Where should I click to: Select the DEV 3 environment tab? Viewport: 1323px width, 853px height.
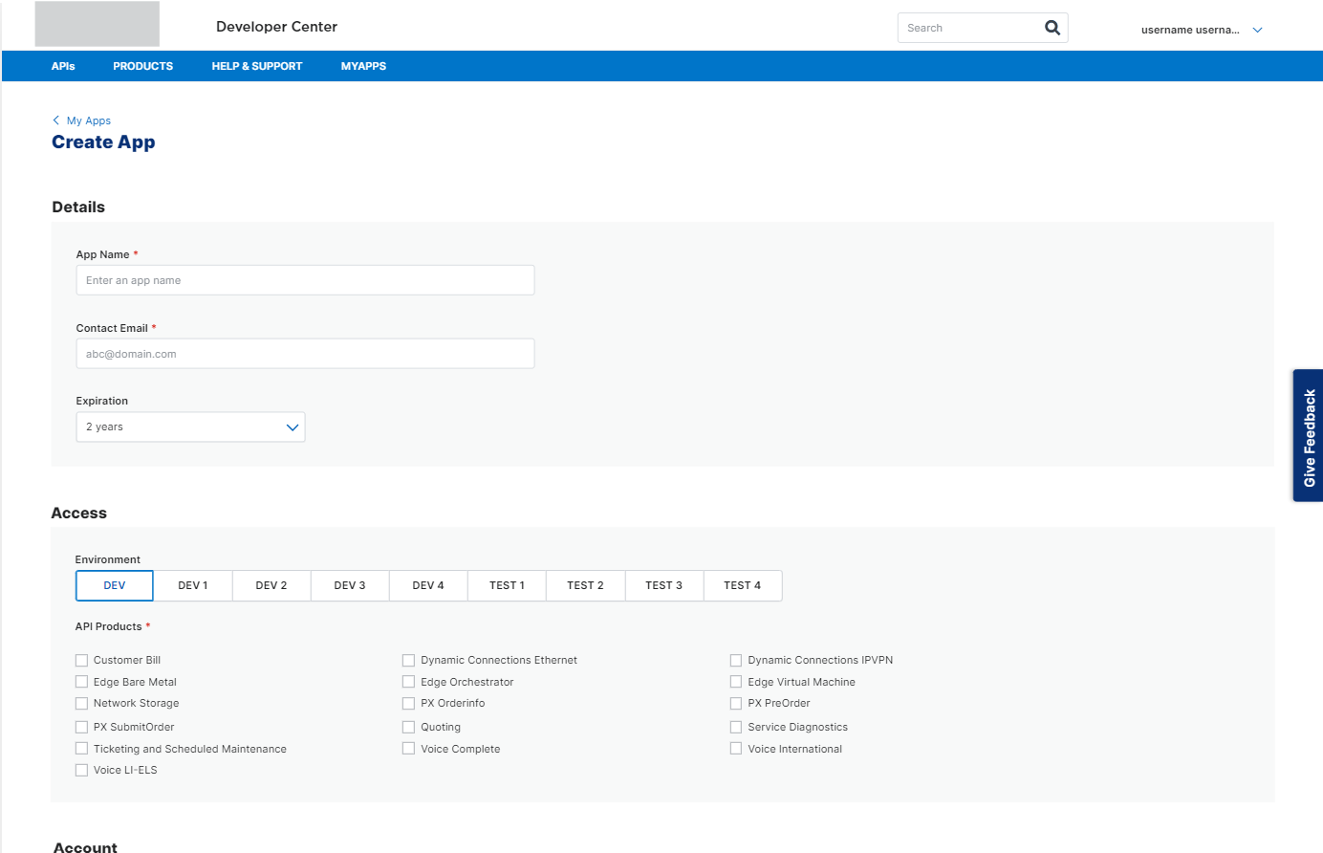click(x=350, y=585)
